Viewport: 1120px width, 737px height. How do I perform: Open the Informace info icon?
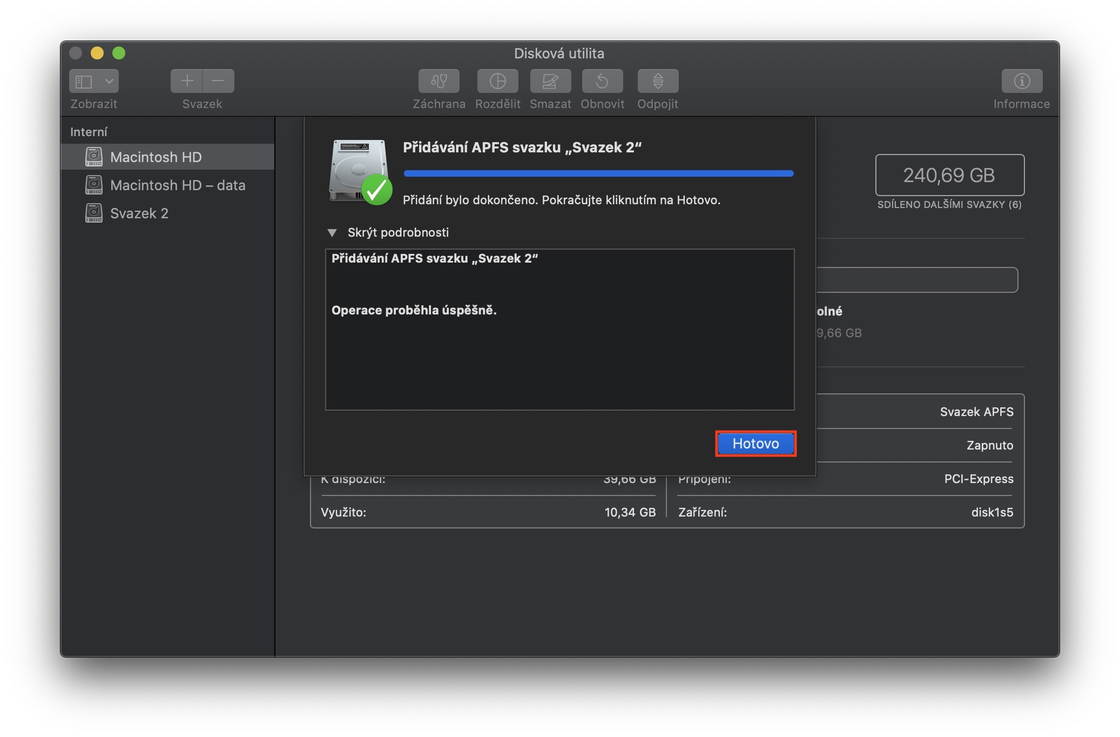coord(1021,81)
